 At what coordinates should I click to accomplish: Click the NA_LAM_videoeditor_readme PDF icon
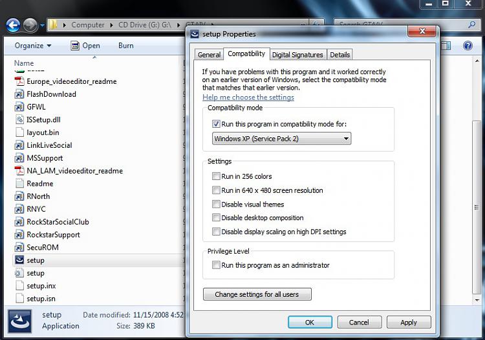pyautogui.click(x=19, y=170)
